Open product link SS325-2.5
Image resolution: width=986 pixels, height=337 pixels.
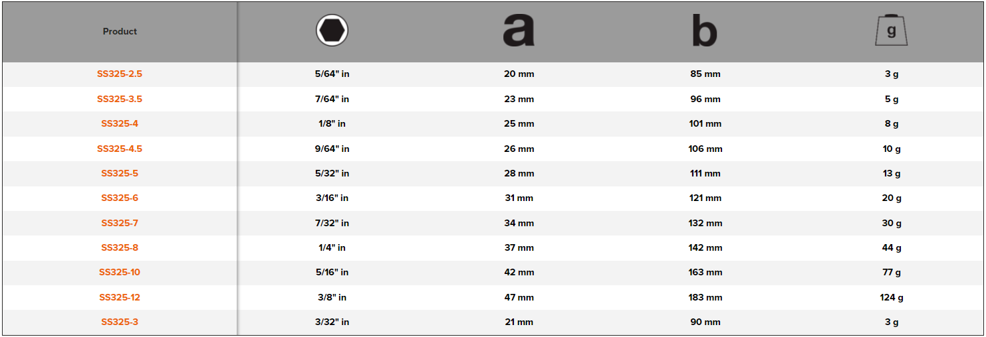120,74
